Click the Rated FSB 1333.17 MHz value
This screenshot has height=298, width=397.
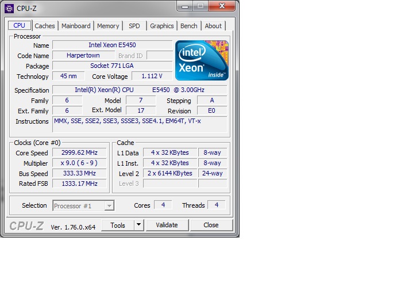coord(79,184)
